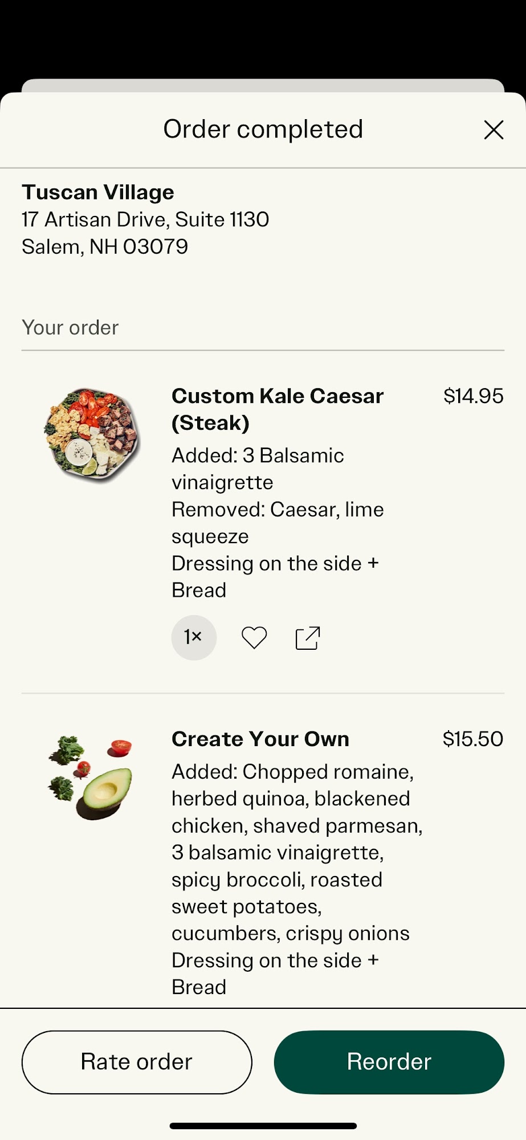Tap the $15.50 price
The width and height of the screenshot is (526, 1140).
click(x=472, y=739)
